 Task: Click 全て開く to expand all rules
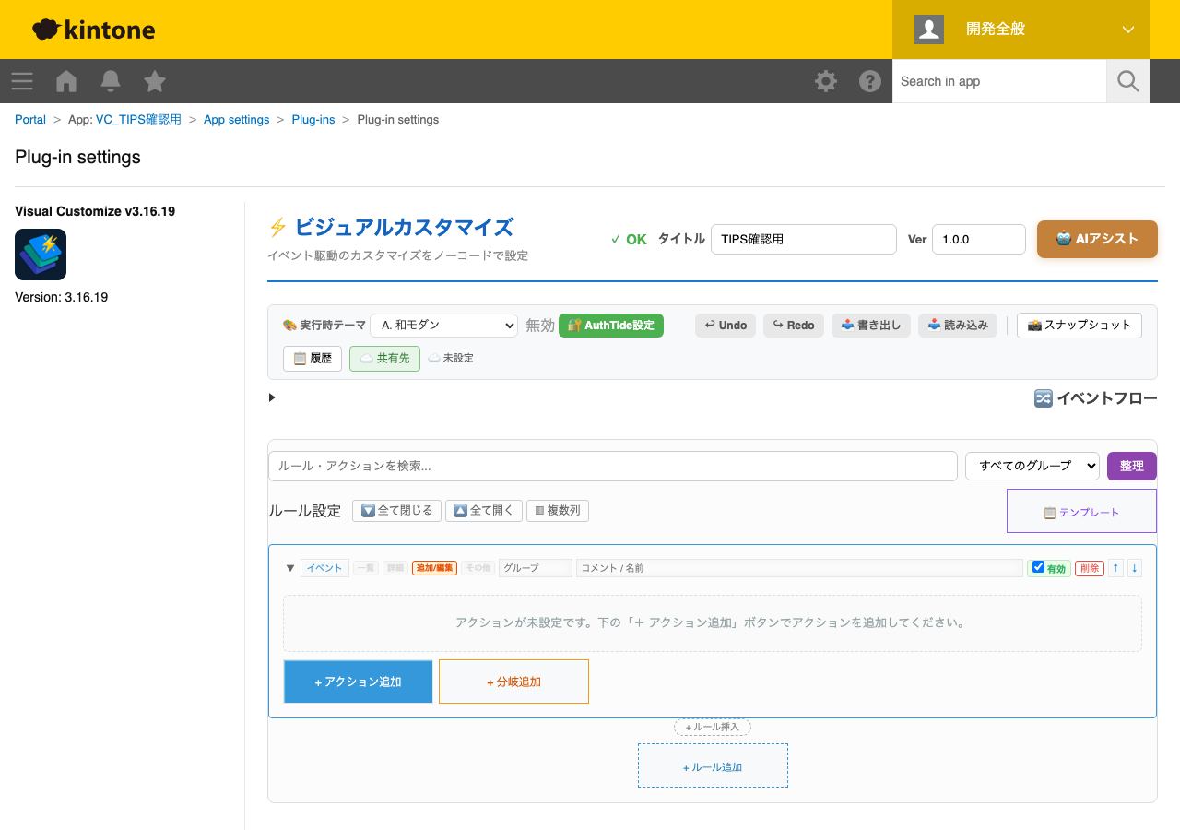coord(484,511)
